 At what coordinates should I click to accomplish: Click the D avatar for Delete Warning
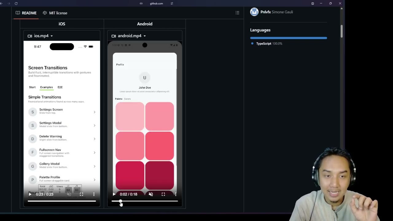point(33,139)
